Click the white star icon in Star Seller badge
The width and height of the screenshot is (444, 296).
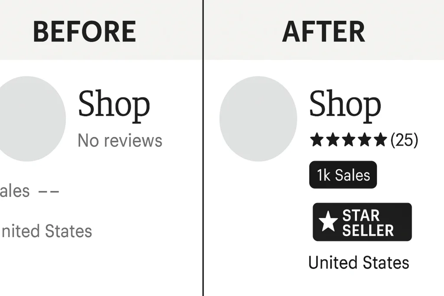coord(328,222)
